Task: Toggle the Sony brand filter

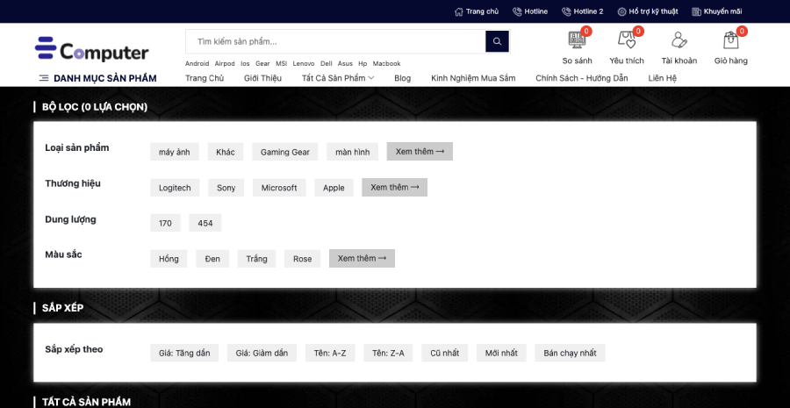Action: (226, 188)
